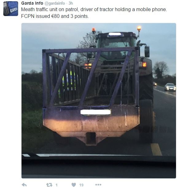The image size is (180, 191).
Task: Click the 'FCPN issued €80 and 3 points' line
Action: tap(55, 16)
